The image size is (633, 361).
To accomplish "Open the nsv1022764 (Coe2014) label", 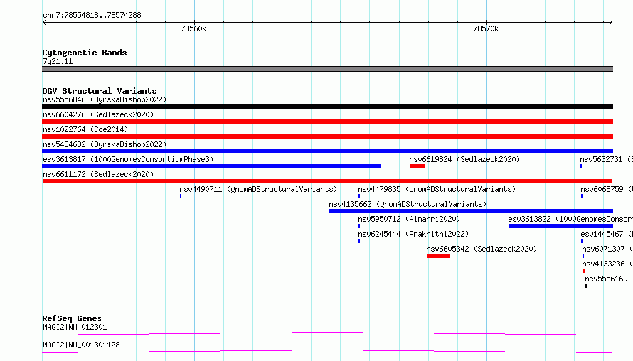I will [x=85, y=129].
